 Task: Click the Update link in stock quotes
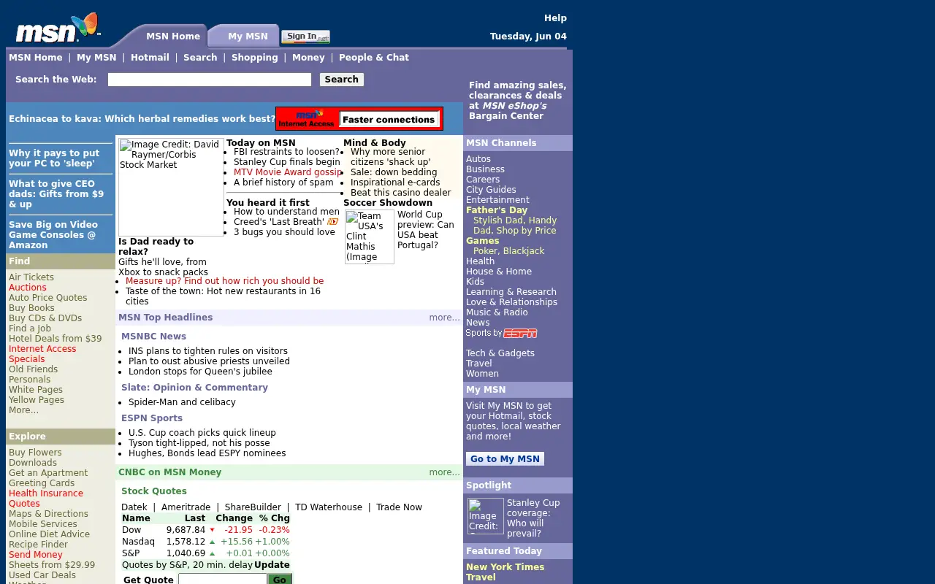272,565
